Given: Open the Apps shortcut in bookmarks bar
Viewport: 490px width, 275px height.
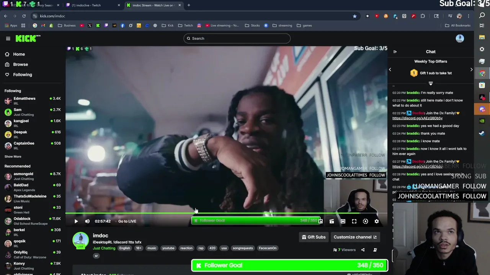Looking at the screenshot, I should tap(11, 26).
